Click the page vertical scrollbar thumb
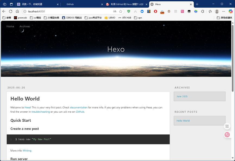The width and height of the screenshot is (235, 161). pyautogui.click(x=233, y=58)
